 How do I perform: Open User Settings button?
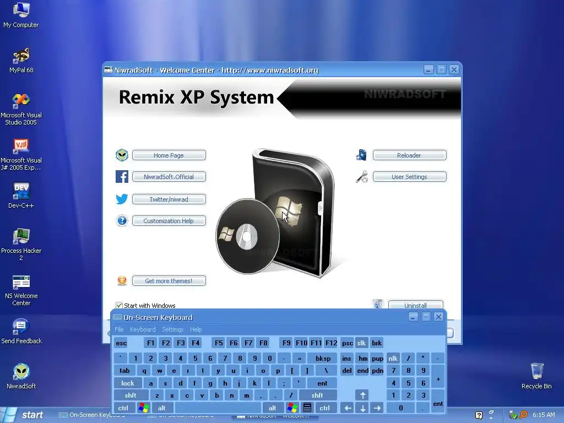click(x=409, y=177)
